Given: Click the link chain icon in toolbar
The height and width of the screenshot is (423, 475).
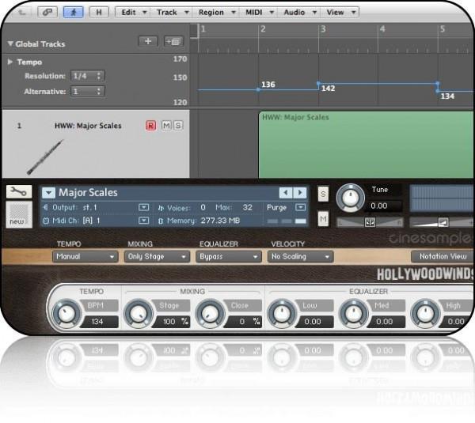Looking at the screenshot, I should click(47, 12).
